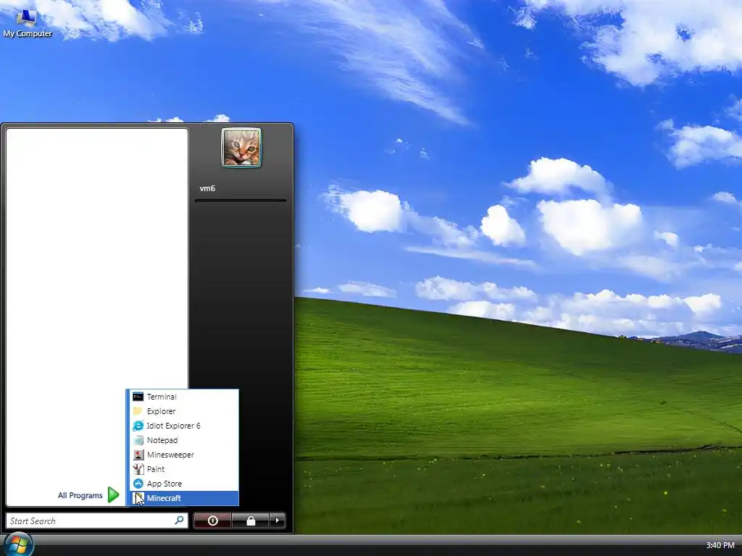Viewport: 742px width, 556px height.
Task: Click the Start orb button
Action: click(x=18, y=544)
